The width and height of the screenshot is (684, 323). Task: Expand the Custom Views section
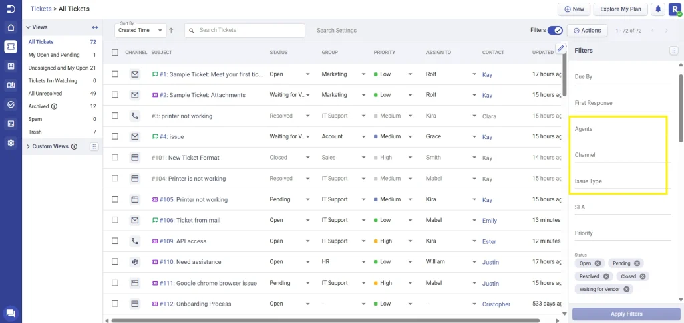pos(28,146)
